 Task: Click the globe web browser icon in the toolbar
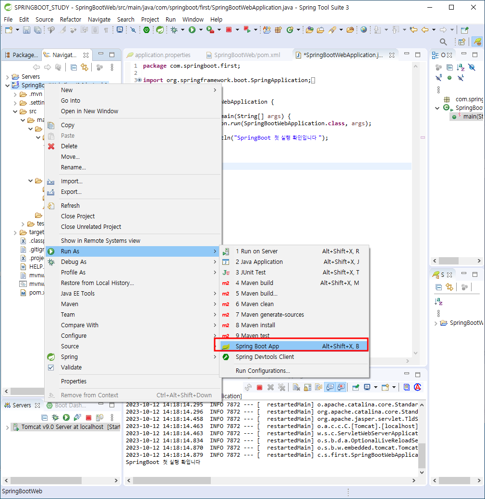coord(364,30)
